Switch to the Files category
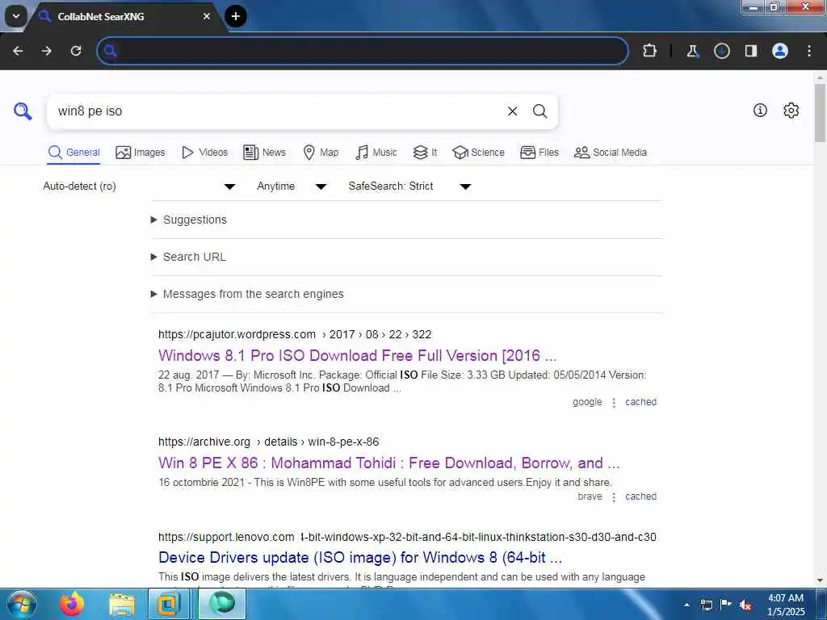Image resolution: width=827 pixels, height=620 pixels. coord(539,153)
